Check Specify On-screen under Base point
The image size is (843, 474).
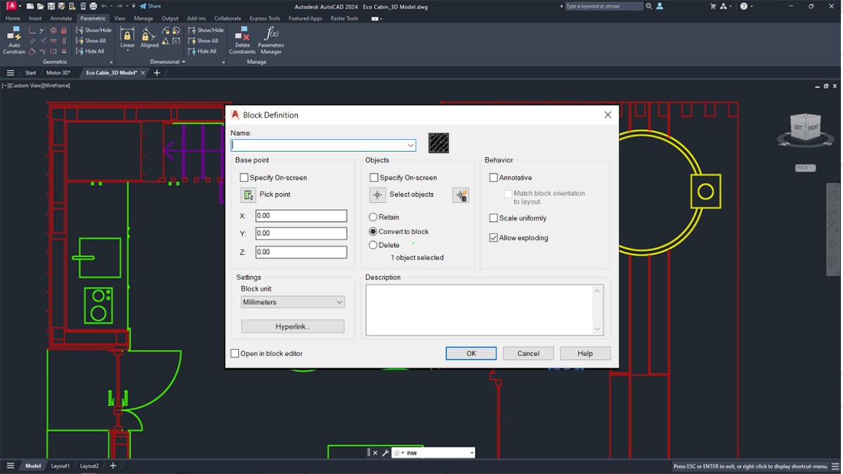click(244, 178)
